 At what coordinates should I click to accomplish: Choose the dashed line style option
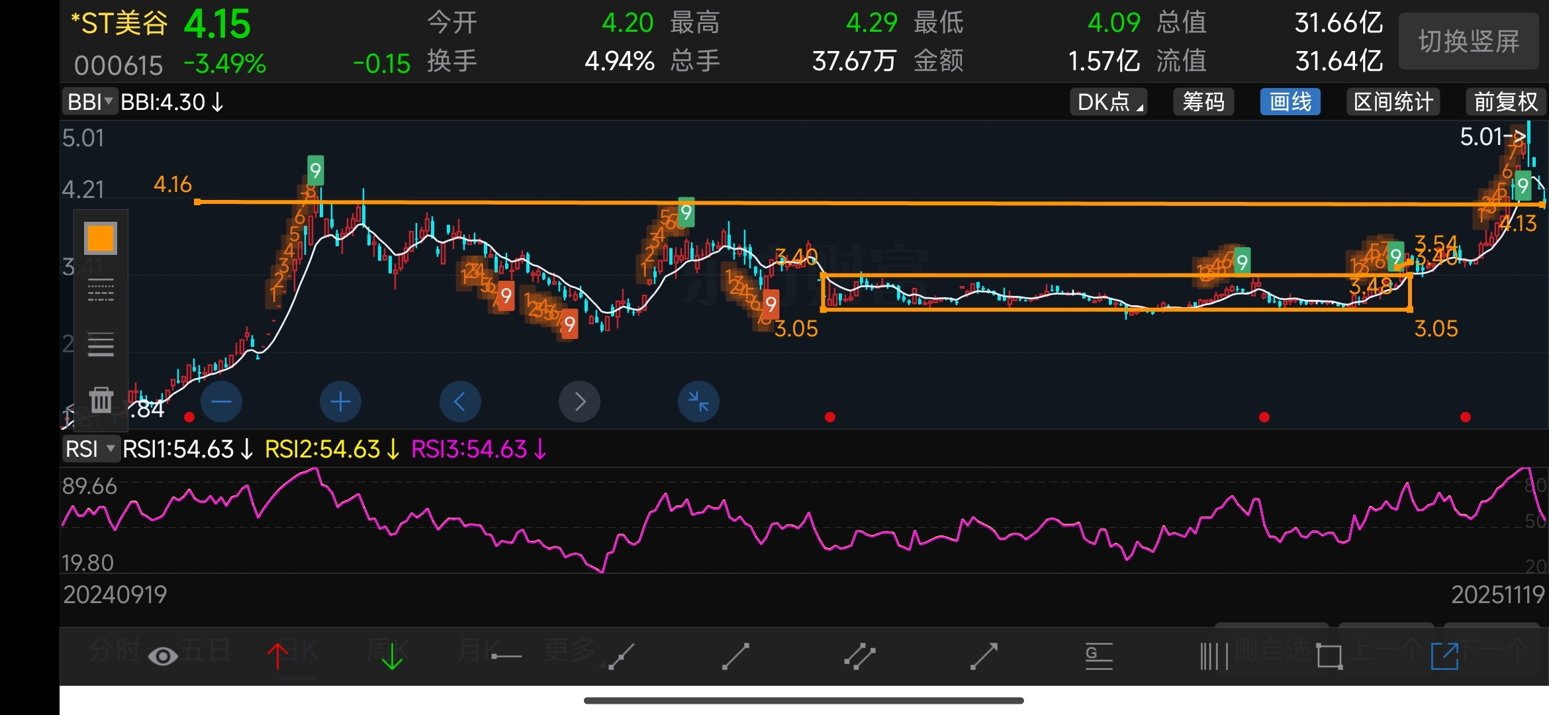tap(101, 291)
